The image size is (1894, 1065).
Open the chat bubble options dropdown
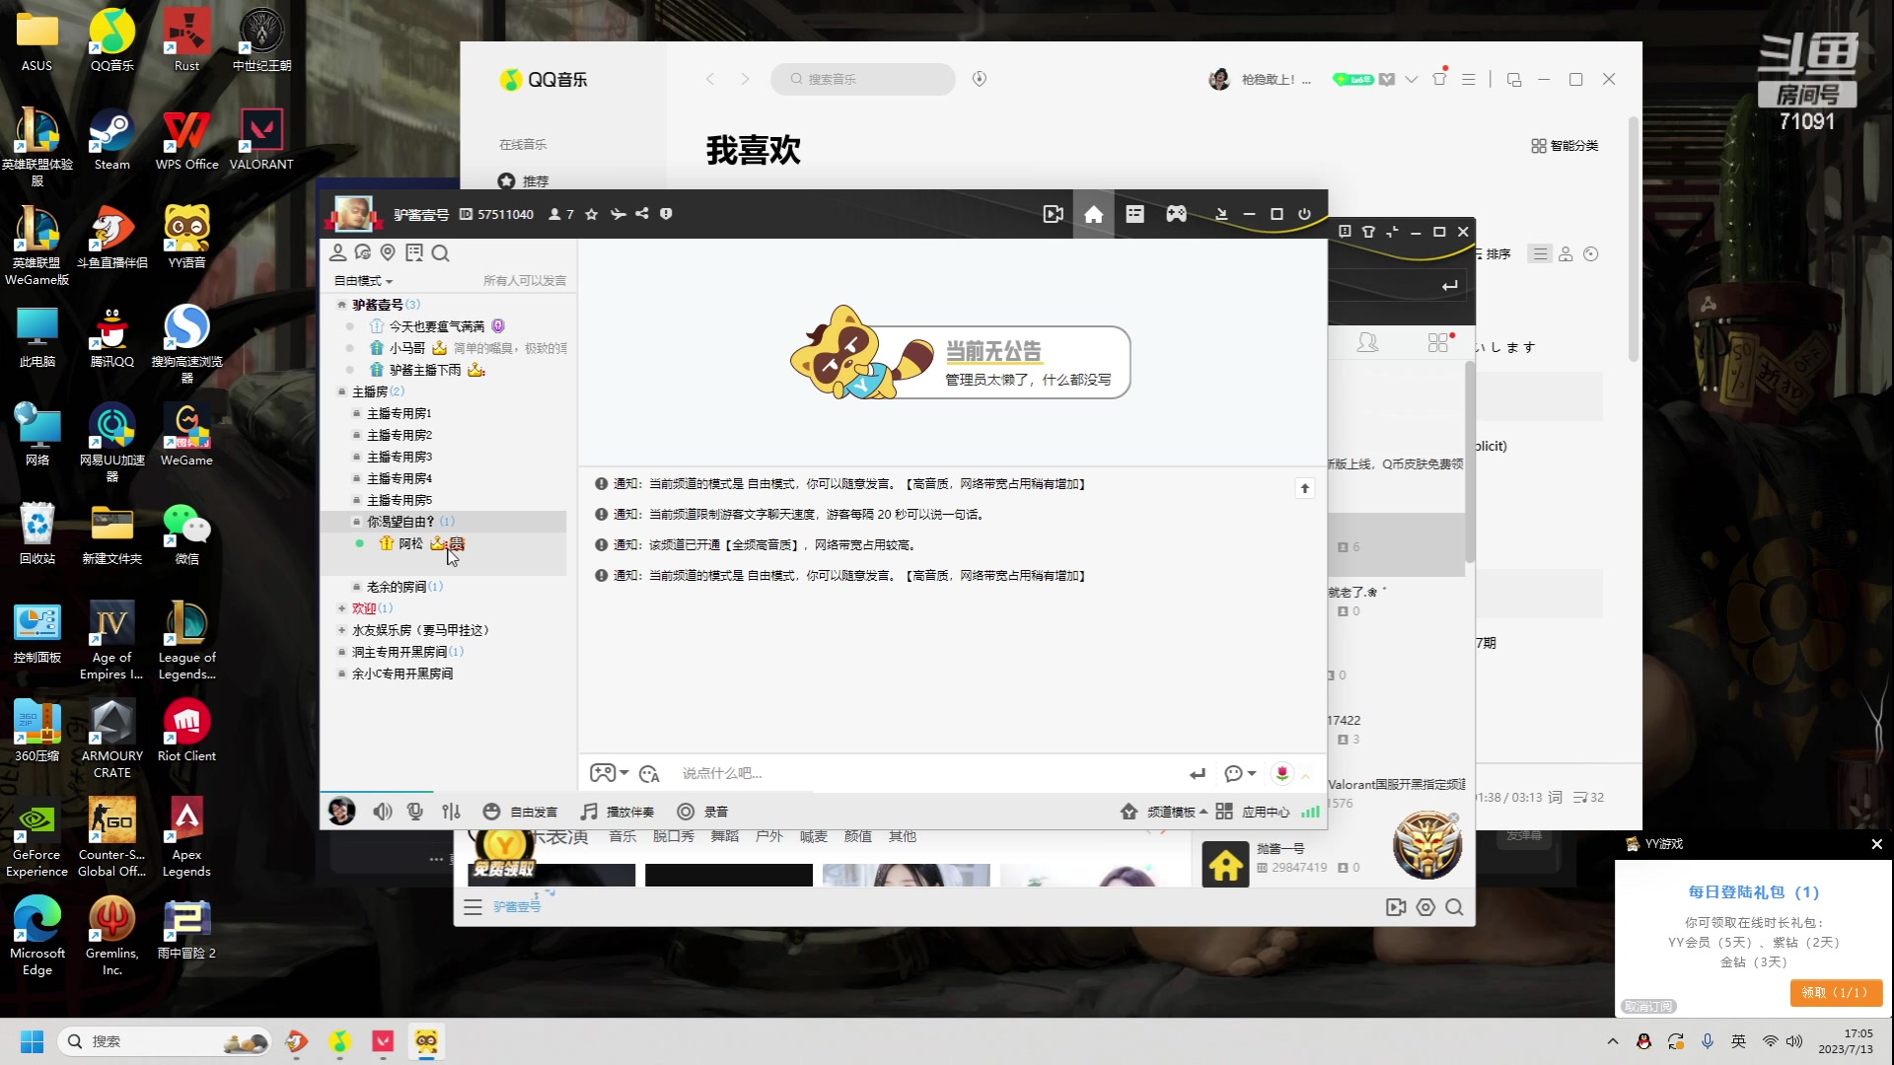pos(1239,774)
